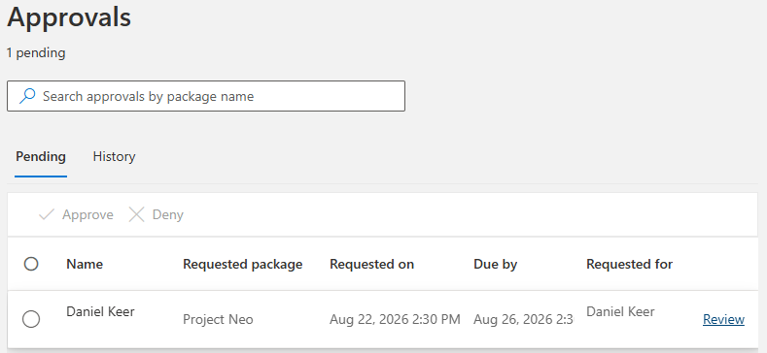
Task: Focus the Search approvals by package name field
Action: (x=206, y=96)
